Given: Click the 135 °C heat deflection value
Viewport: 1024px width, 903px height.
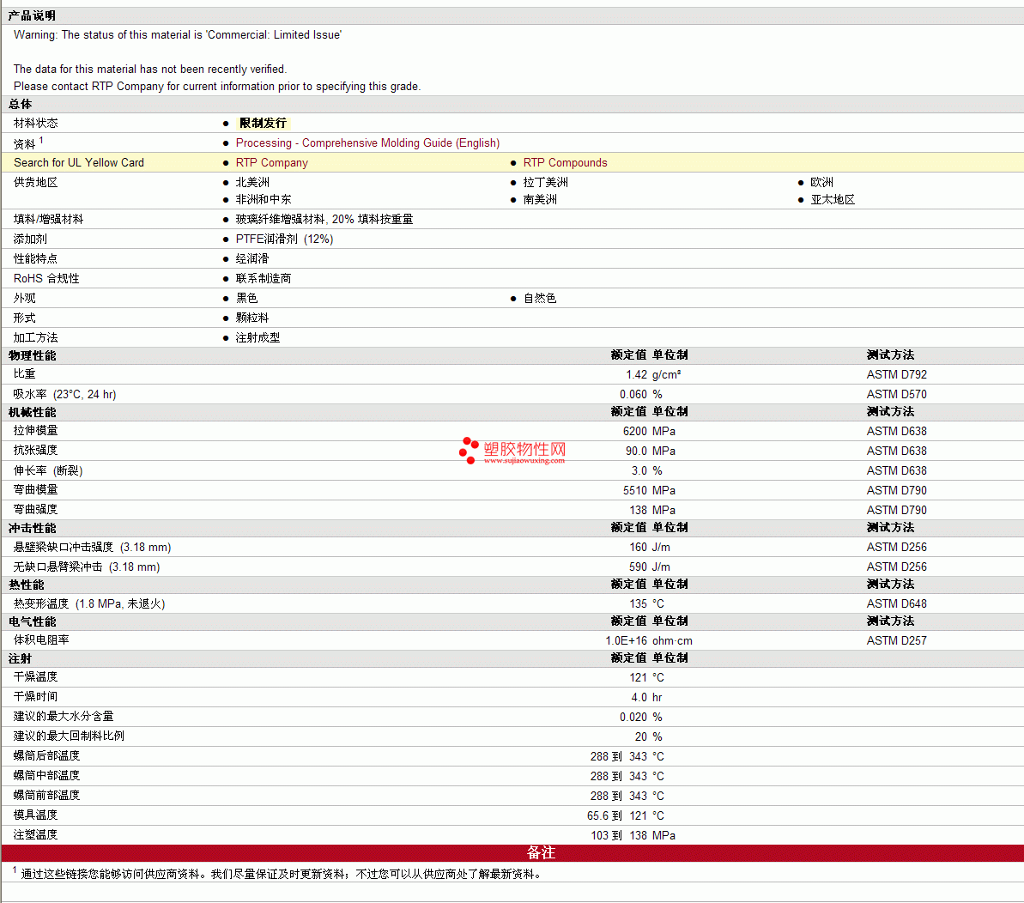Looking at the screenshot, I should tap(646, 604).
